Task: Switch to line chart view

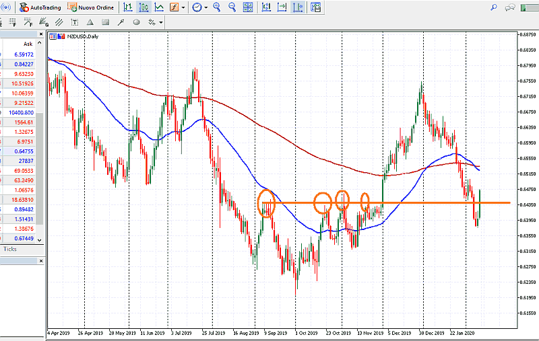Action: pos(159,7)
